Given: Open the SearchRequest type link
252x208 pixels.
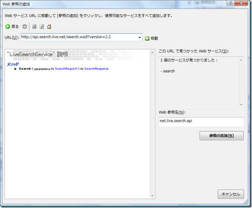Looking at the screenshot, I should (x=66, y=69).
